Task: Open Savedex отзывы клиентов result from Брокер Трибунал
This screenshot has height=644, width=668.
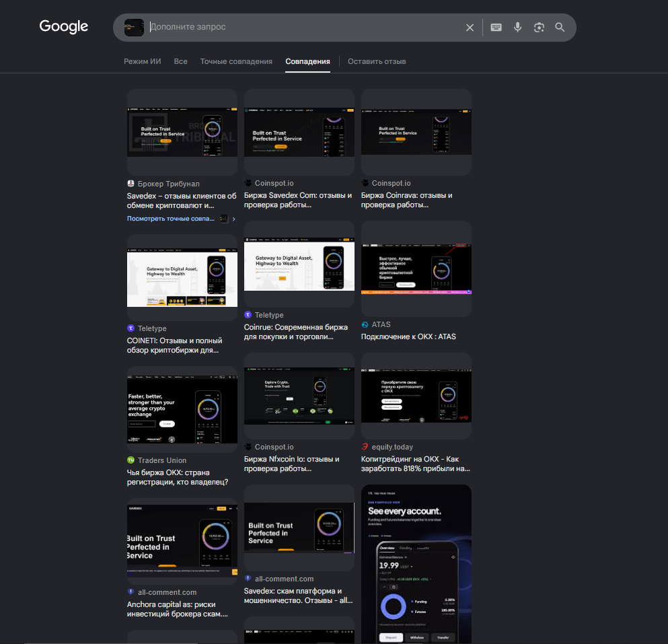Action: click(x=182, y=201)
